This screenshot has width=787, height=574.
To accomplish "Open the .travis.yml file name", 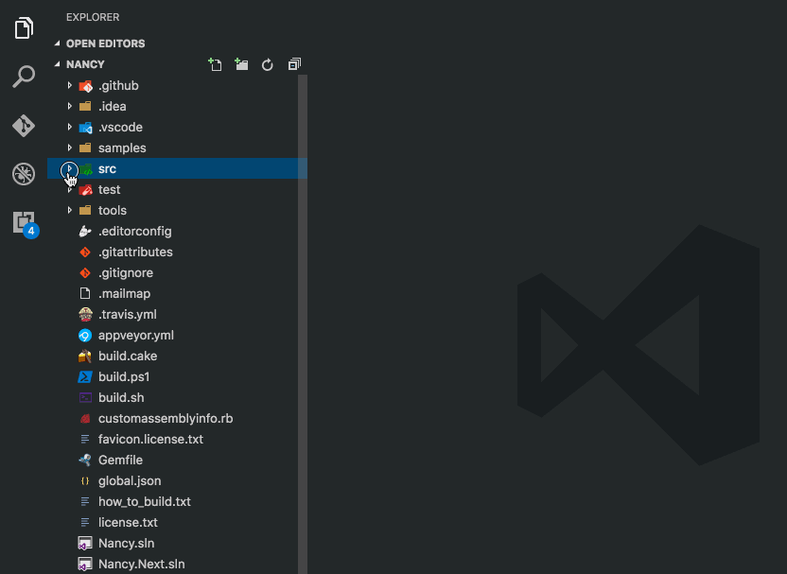I will [x=128, y=315].
